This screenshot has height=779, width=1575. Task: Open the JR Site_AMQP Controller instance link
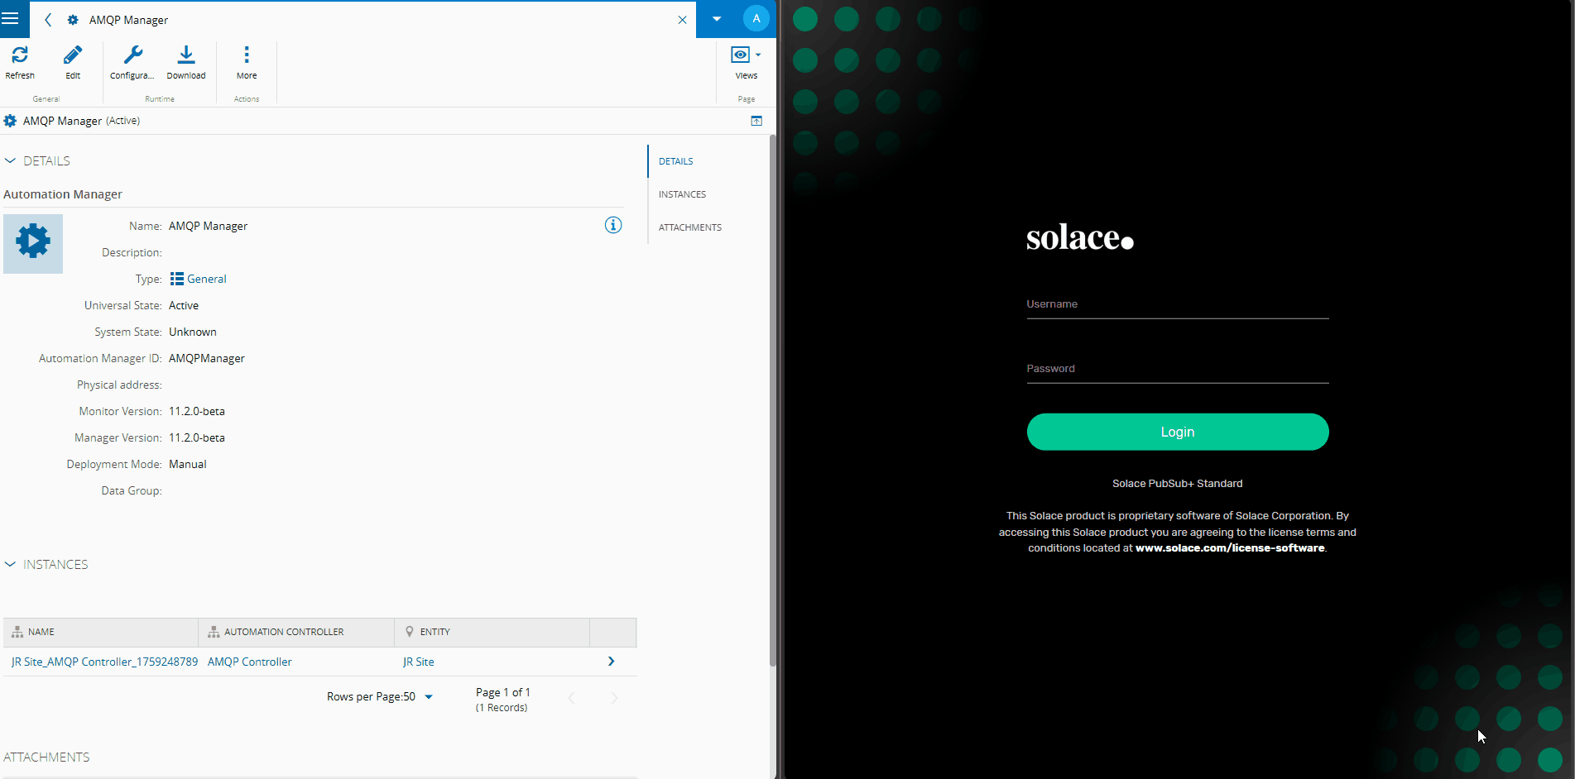tap(104, 662)
